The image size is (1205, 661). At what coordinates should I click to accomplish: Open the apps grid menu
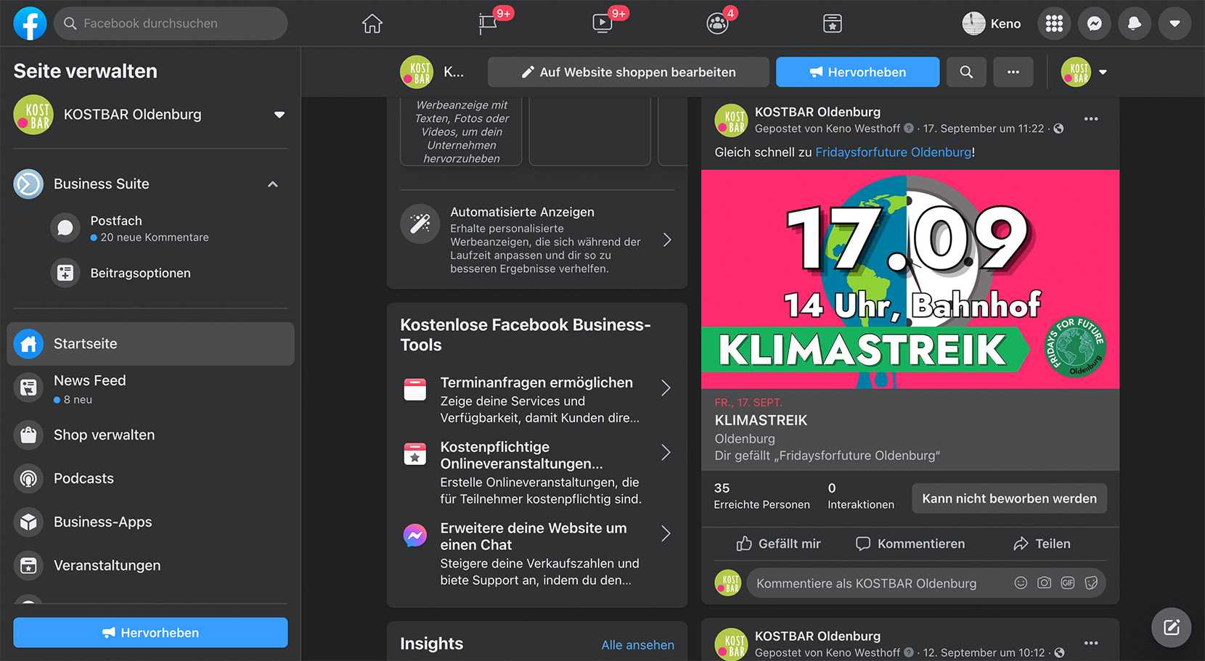[x=1054, y=23]
